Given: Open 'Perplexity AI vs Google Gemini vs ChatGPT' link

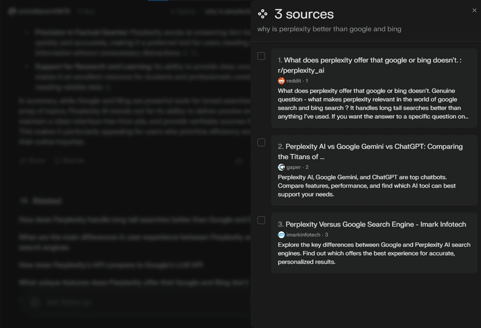Looking at the screenshot, I should point(370,152).
